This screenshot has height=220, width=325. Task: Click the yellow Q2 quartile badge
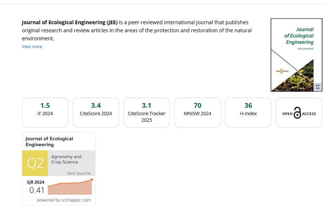click(x=35, y=163)
